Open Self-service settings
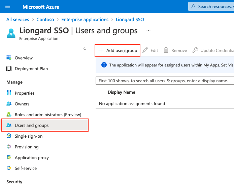This screenshot has height=187, width=234. [x=26, y=168]
